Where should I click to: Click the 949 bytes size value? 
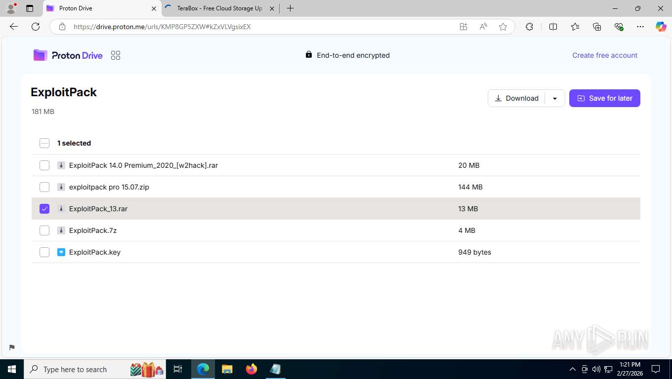pyautogui.click(x=475, y=252)
